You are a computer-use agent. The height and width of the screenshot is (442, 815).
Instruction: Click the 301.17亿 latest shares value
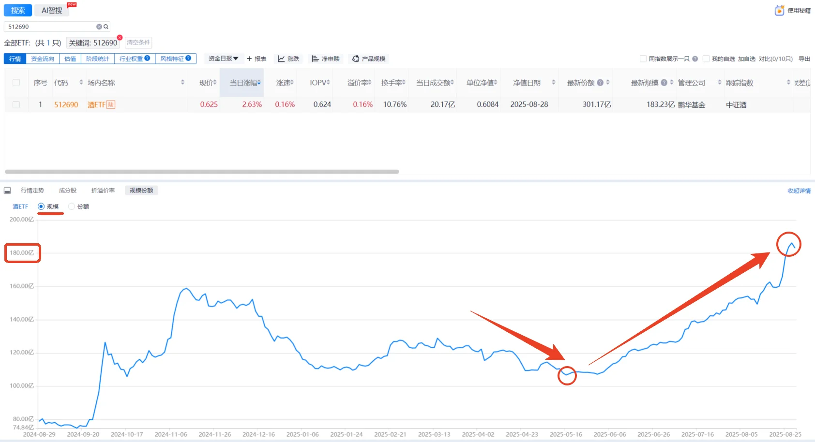click(x=597, y=104)
